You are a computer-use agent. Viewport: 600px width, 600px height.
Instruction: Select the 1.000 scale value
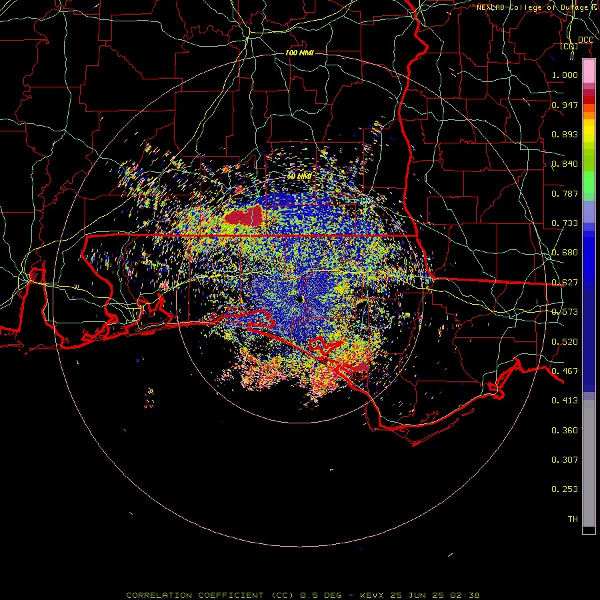coord(565,75)
